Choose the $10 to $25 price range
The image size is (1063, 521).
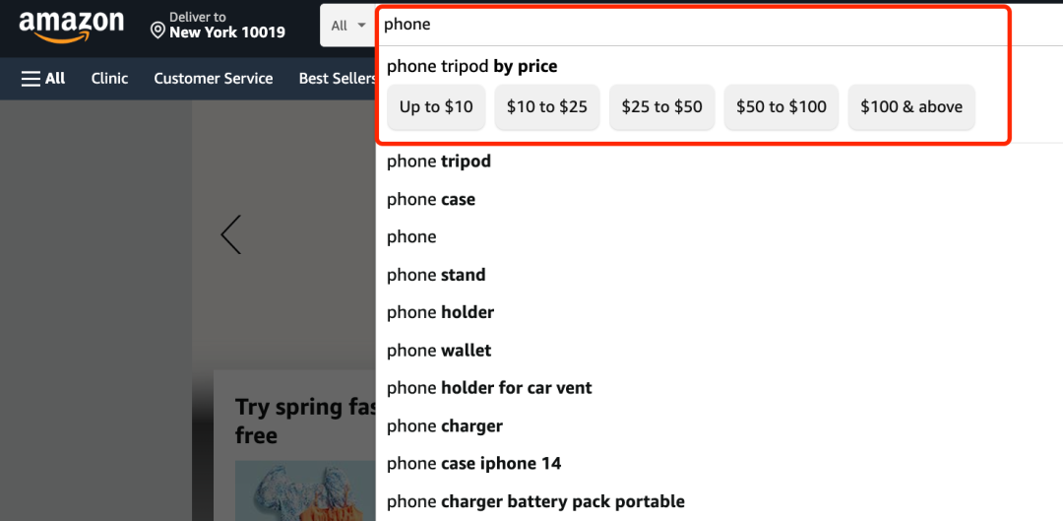(547, 106)
